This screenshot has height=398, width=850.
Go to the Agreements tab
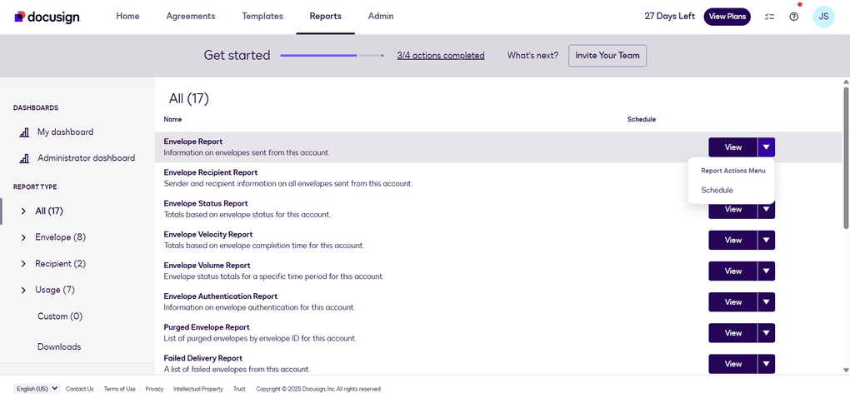(191, 17)
